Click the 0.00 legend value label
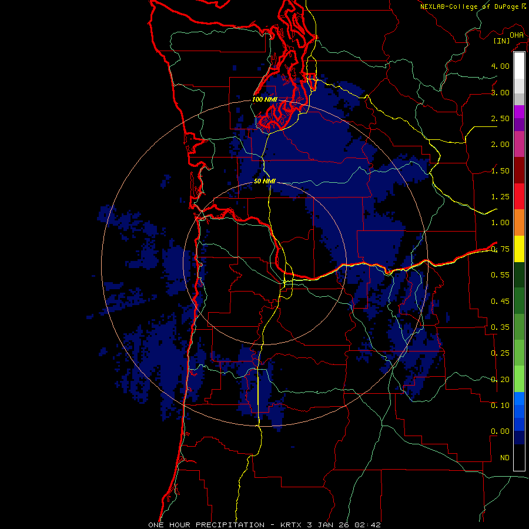Screen dimensions: 529x529 [x=500, y=431]
